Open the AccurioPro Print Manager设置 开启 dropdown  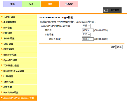point(86,26)
